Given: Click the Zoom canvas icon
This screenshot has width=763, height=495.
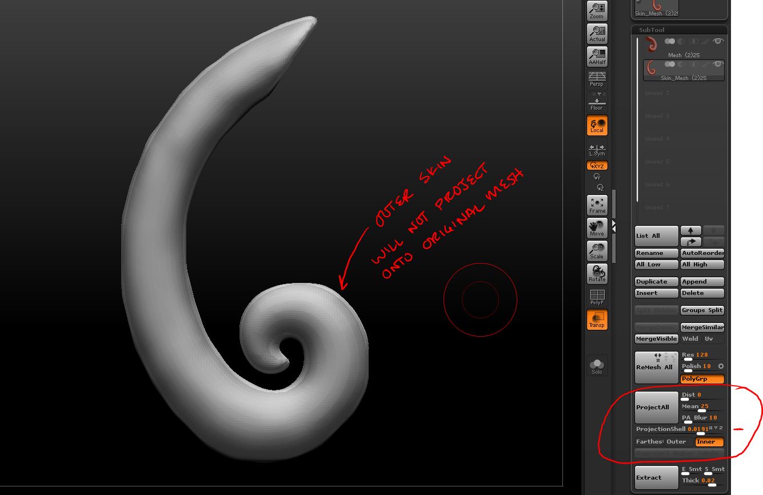Looking at the screenshot, I should (x=597, y=10).
